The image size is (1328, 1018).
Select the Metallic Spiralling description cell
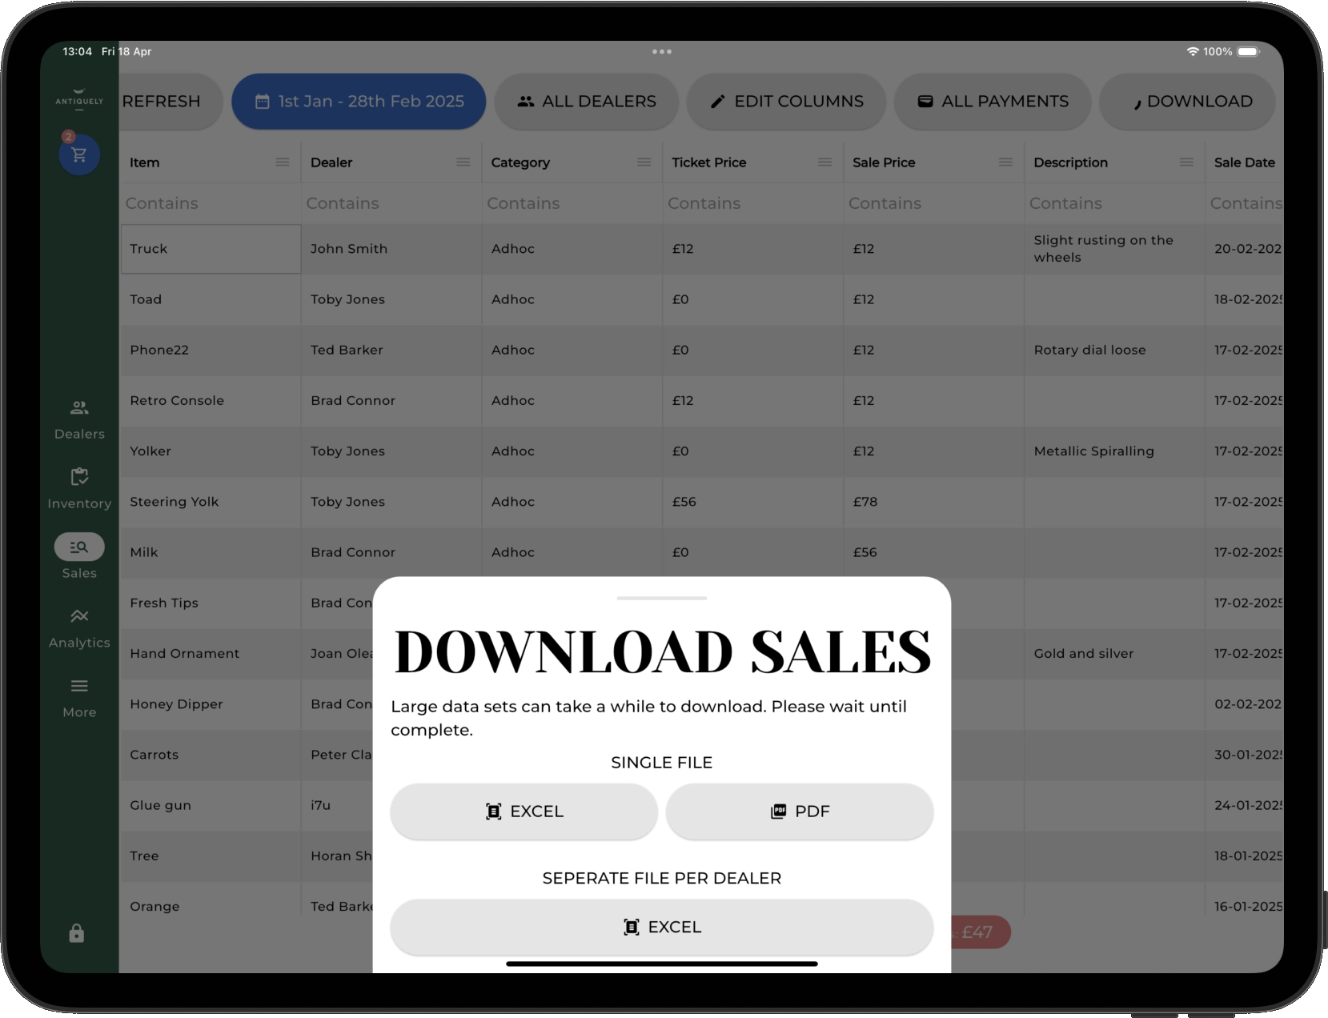[x=1115, y=451]
